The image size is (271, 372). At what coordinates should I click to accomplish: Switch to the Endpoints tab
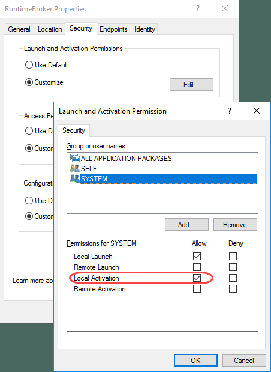(113, 29)
